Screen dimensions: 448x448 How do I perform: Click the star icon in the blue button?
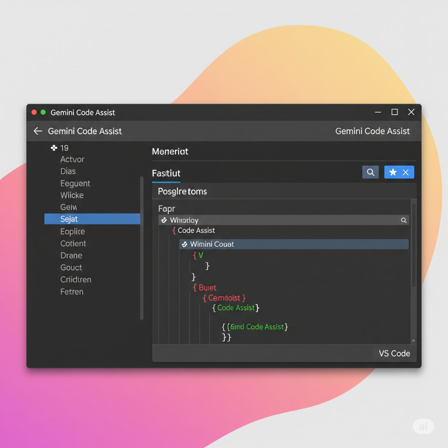click(393, 172)
